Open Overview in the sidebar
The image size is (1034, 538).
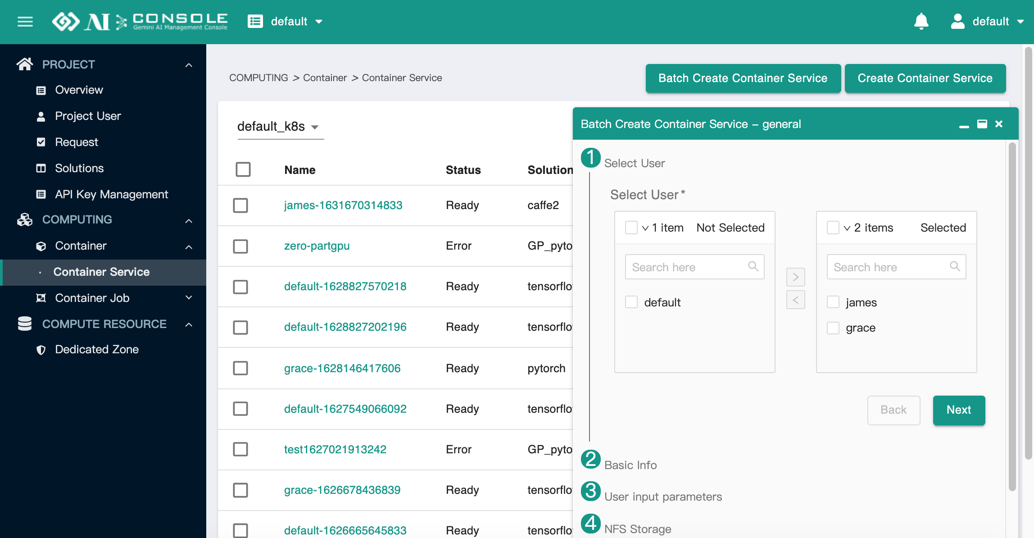click(79, 90)
